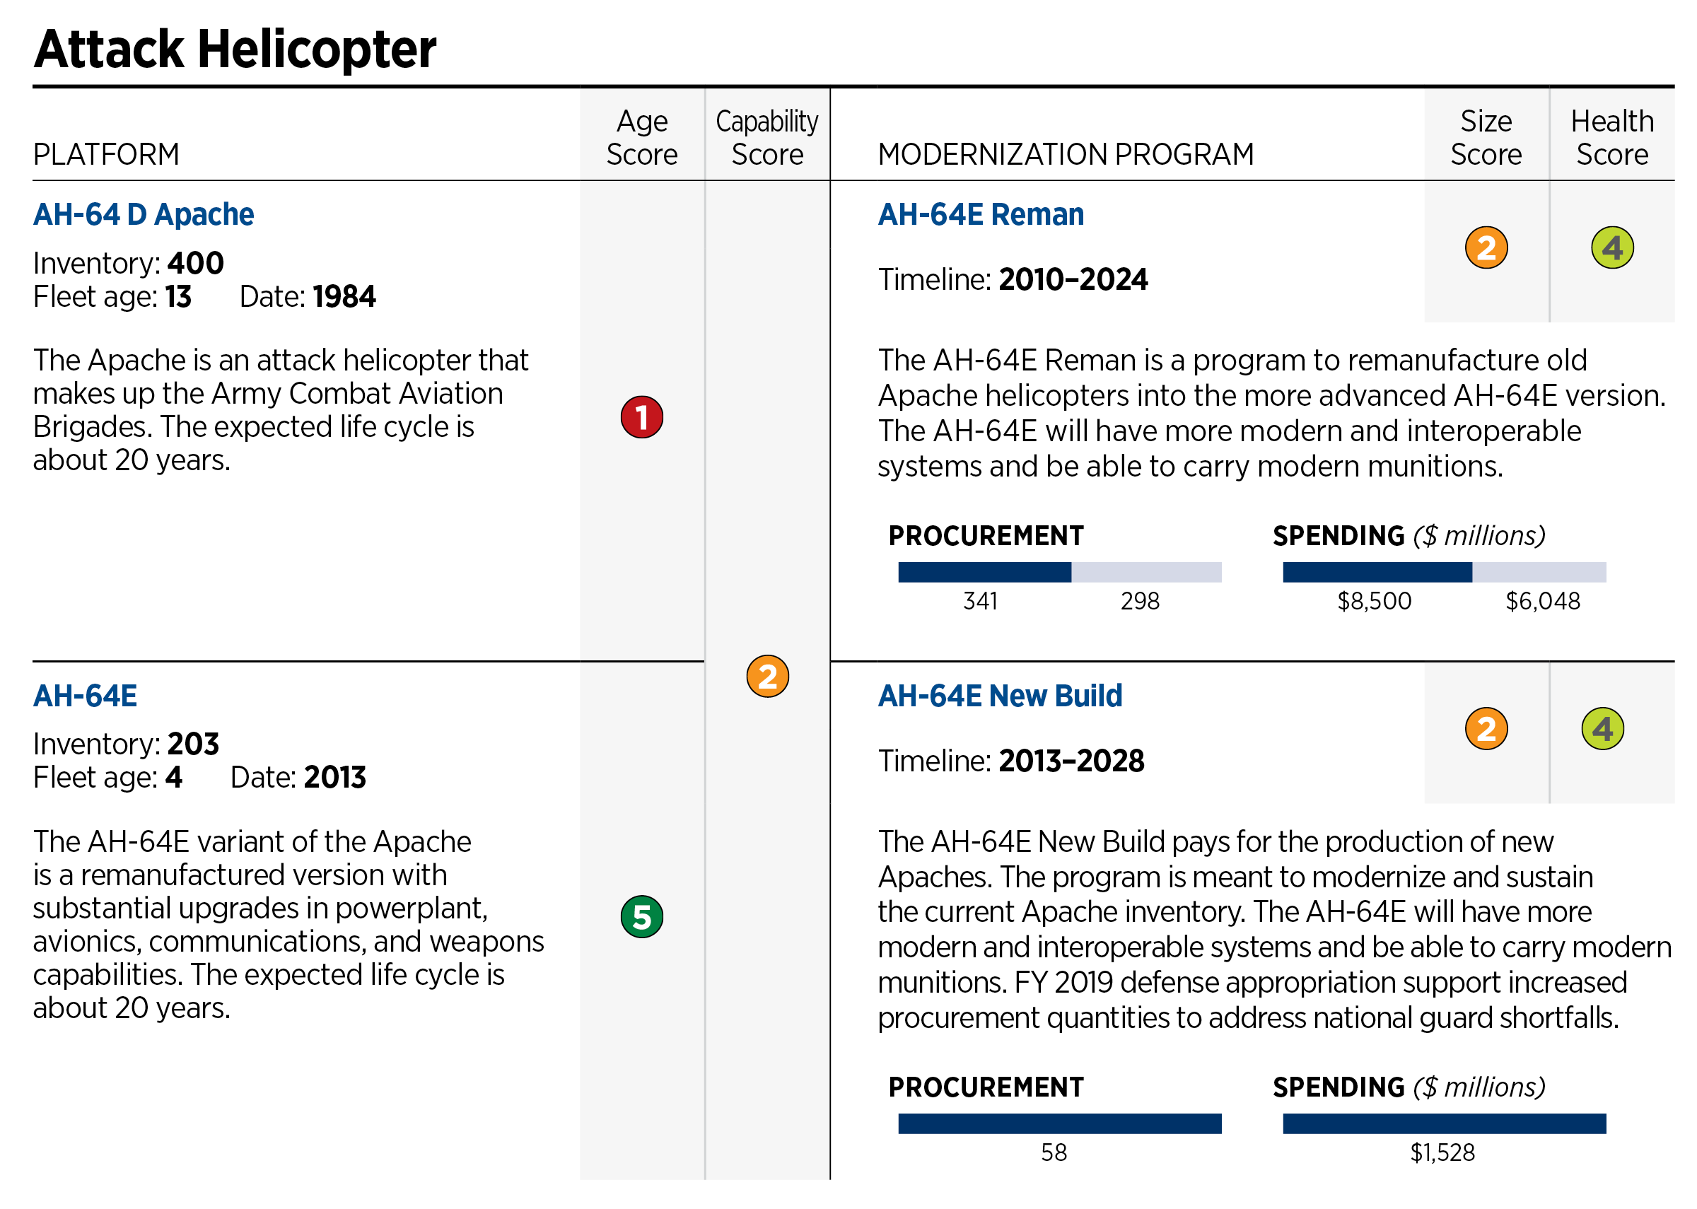Click the Capability Score column header
The width and height of the screenshot is (1697, 1209).
pos(767,138)
